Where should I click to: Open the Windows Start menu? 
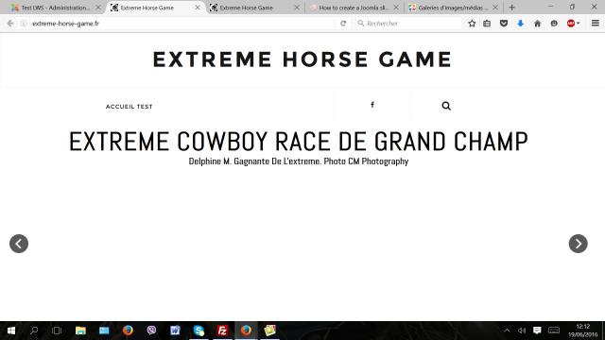tap(11, 331)
